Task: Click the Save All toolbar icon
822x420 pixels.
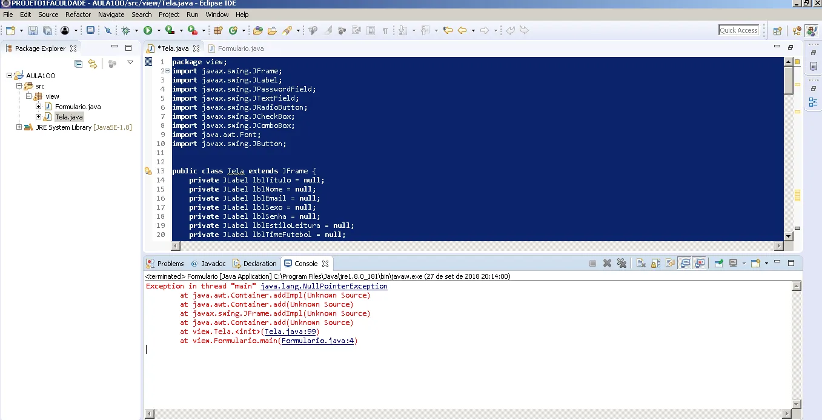Action: [47, 30]
